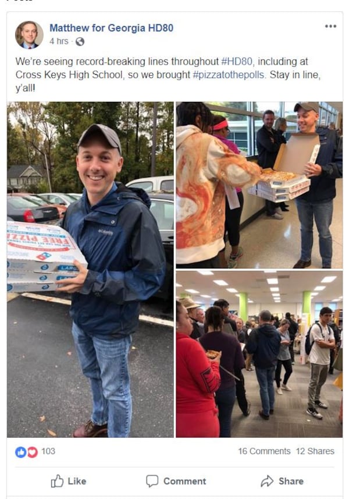Click the blue thumbs-up reaction icon
Screen dimensions: 349x499
click(x=21, y=452)
